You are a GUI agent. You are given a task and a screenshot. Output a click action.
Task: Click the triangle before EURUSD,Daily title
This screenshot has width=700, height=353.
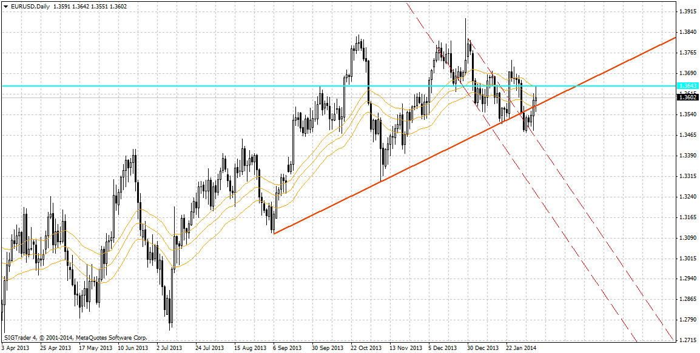click(5, 7)
